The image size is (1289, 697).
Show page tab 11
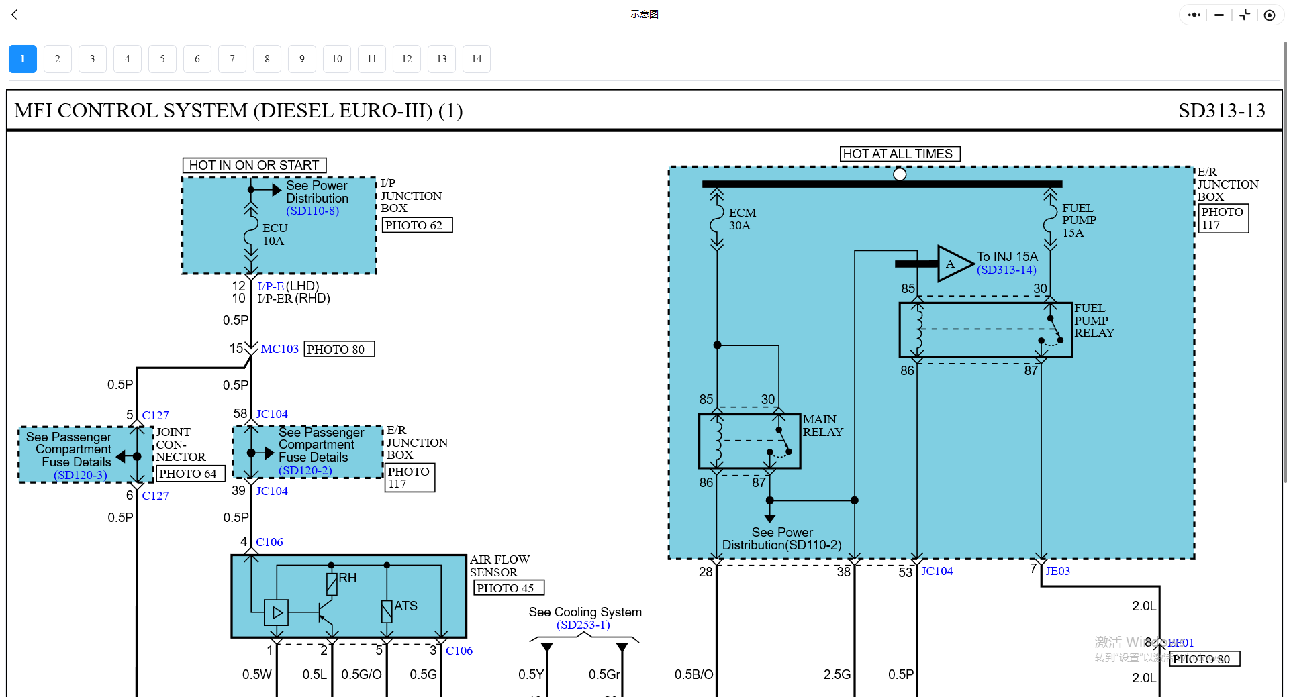(x=372, y=59)
